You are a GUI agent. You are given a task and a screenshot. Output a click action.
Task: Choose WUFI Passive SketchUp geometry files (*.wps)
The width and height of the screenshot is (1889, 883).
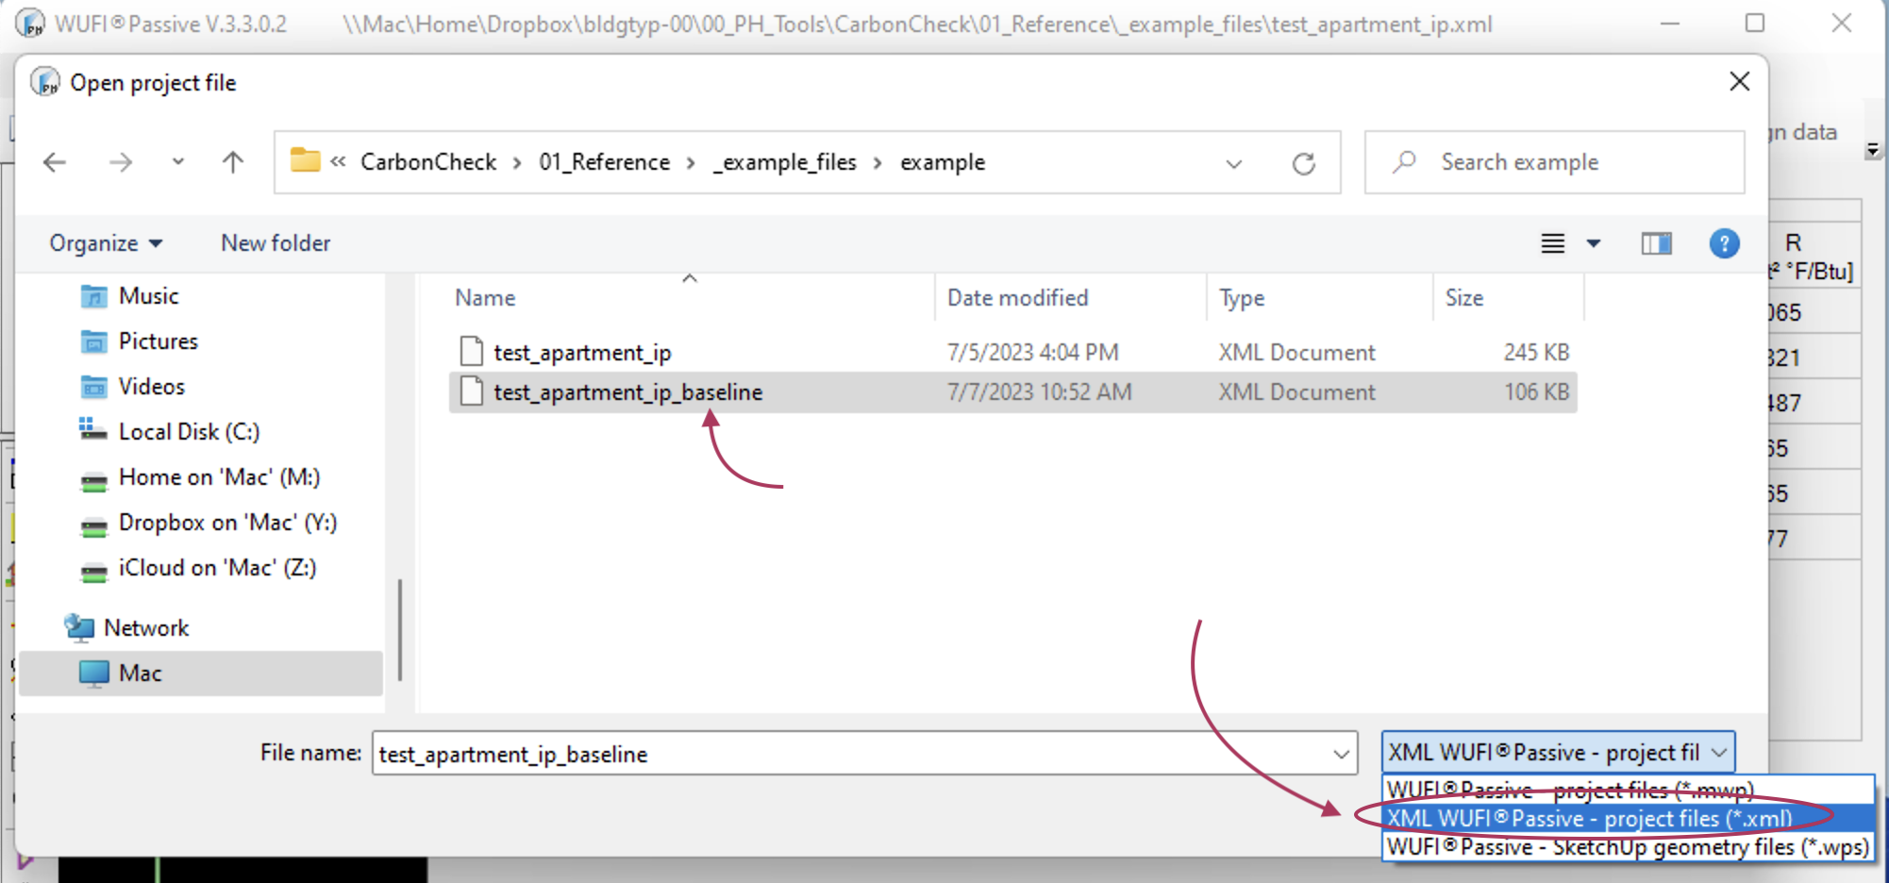(x=1629, y=846)
